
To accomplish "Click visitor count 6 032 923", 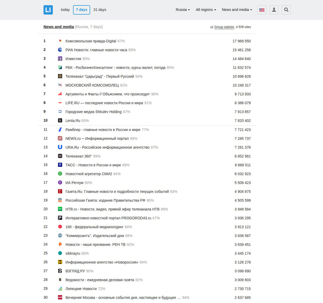I will [243, 174].
